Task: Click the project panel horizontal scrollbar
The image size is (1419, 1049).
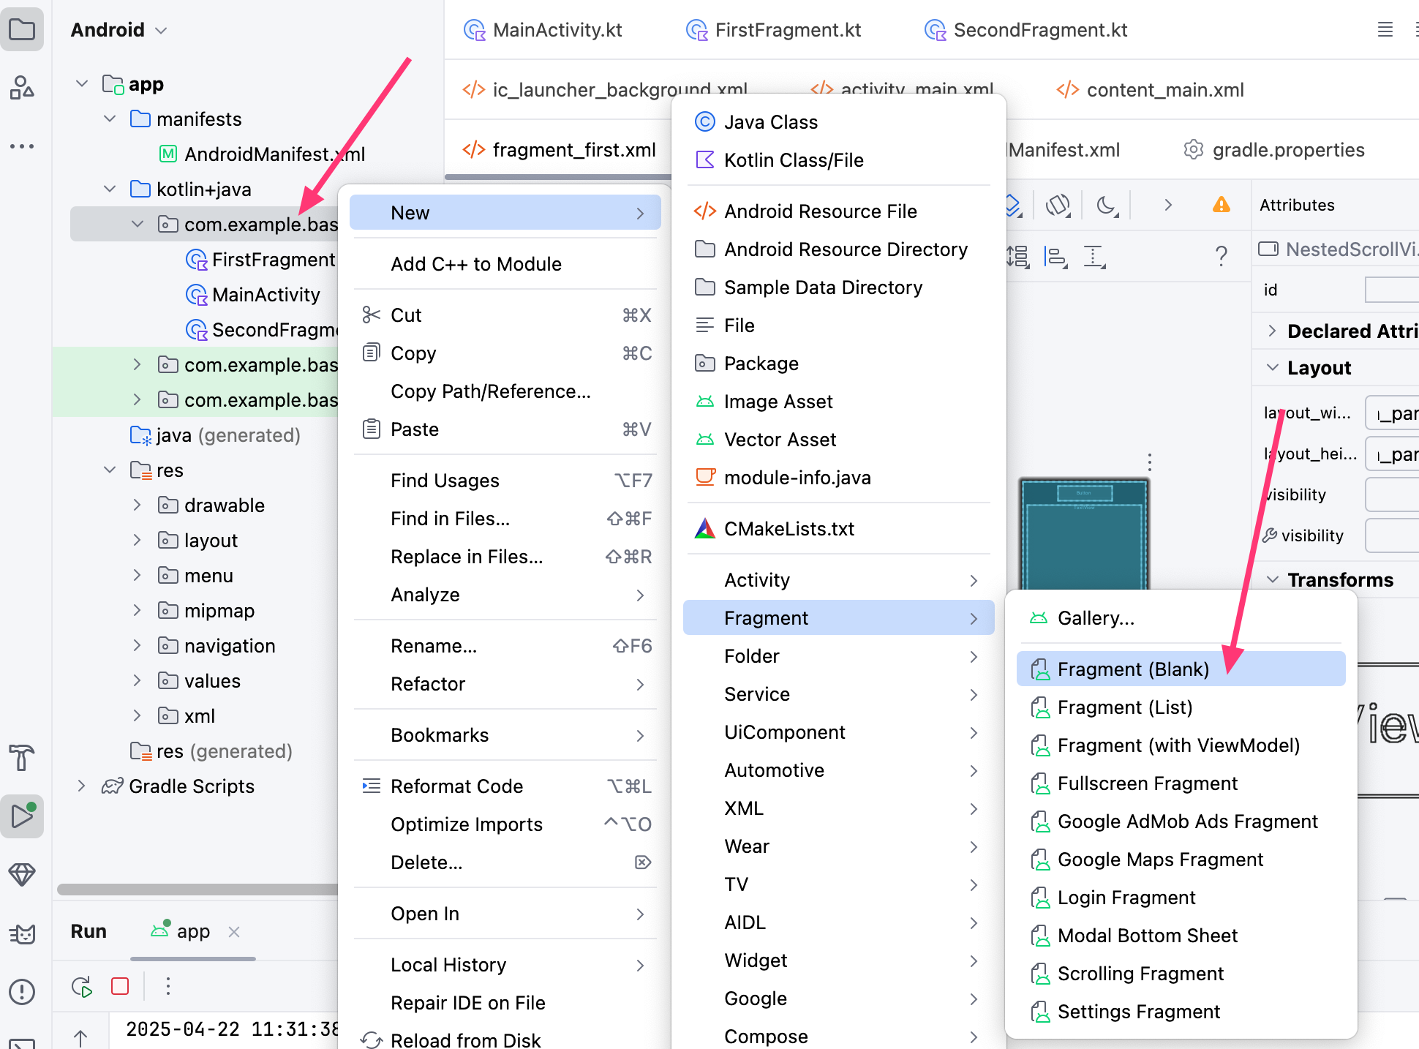Action: coord(197,890)
